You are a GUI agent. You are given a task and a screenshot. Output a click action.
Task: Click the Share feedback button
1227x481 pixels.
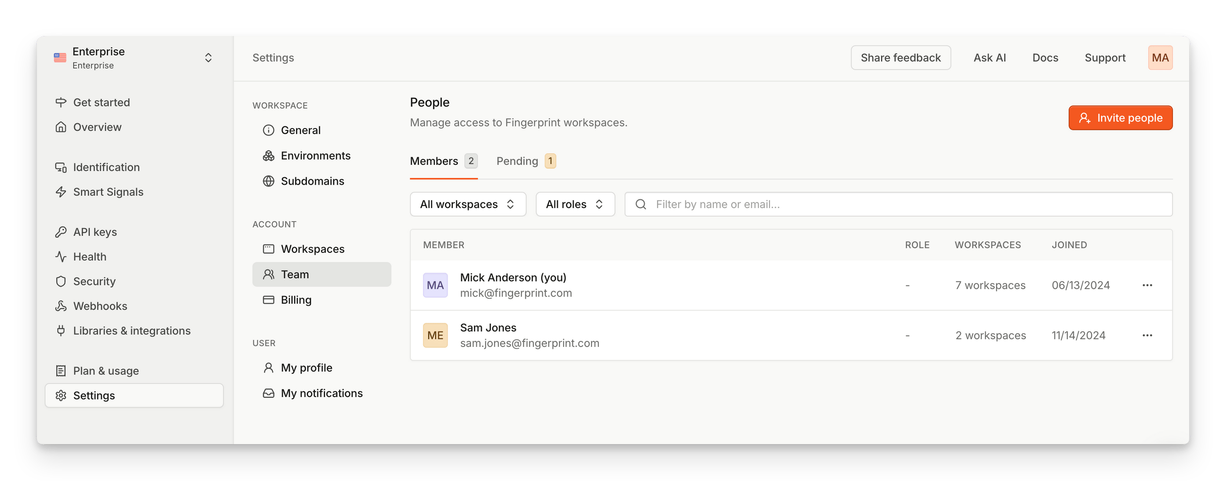(x=900, y=58)
